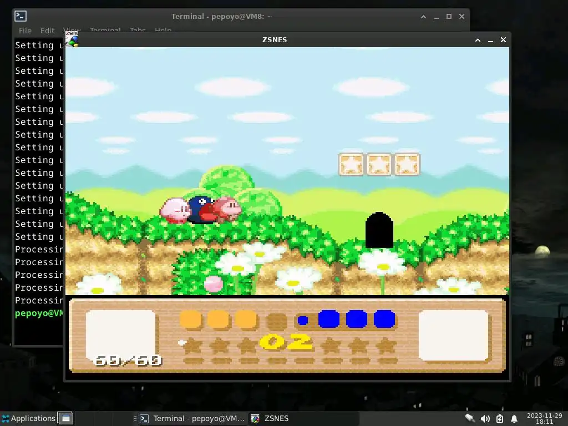
Task: Open the volume control tray icon
Action: [x=485, y=419]
